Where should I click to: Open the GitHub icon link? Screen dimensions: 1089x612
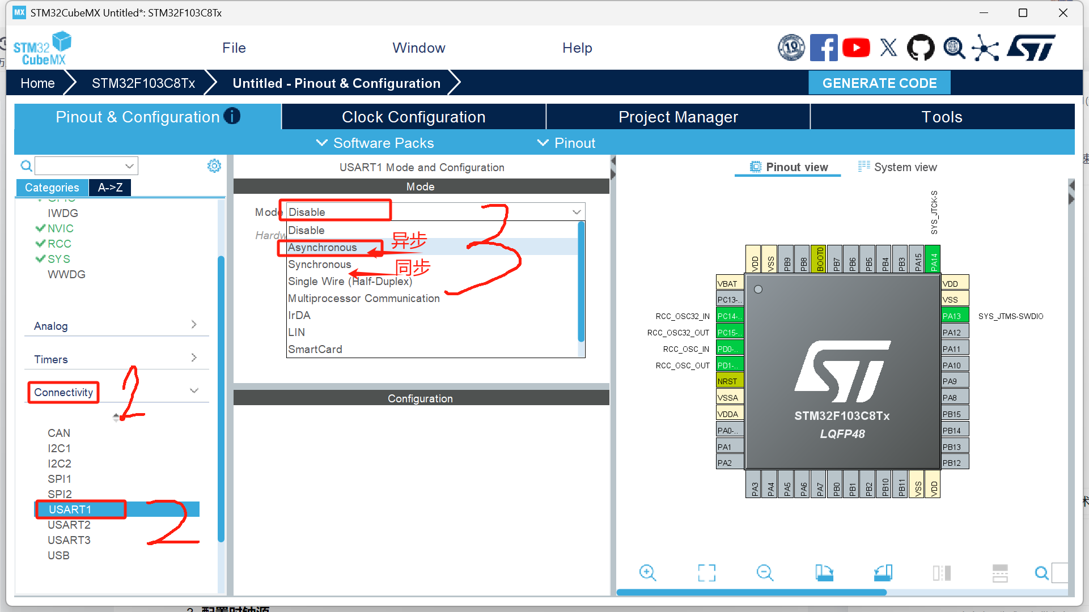[921, 48]
